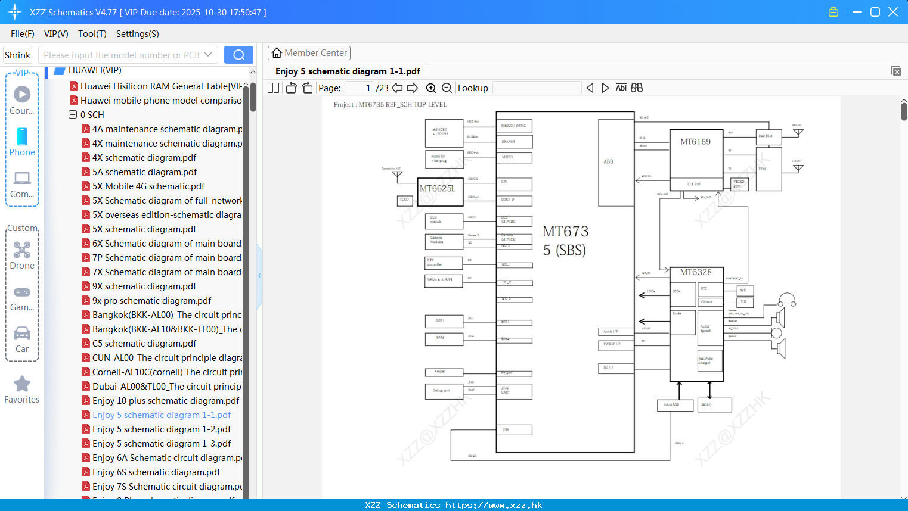
Task: Open the Settings(S) menu
Action: pyautogui.click(x=138, y=34)
